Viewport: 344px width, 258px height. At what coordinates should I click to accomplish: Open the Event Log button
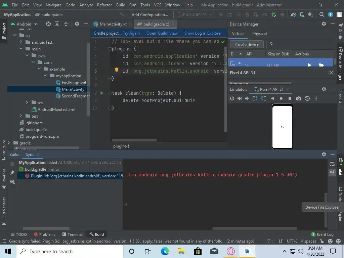(x=322, y=234)
